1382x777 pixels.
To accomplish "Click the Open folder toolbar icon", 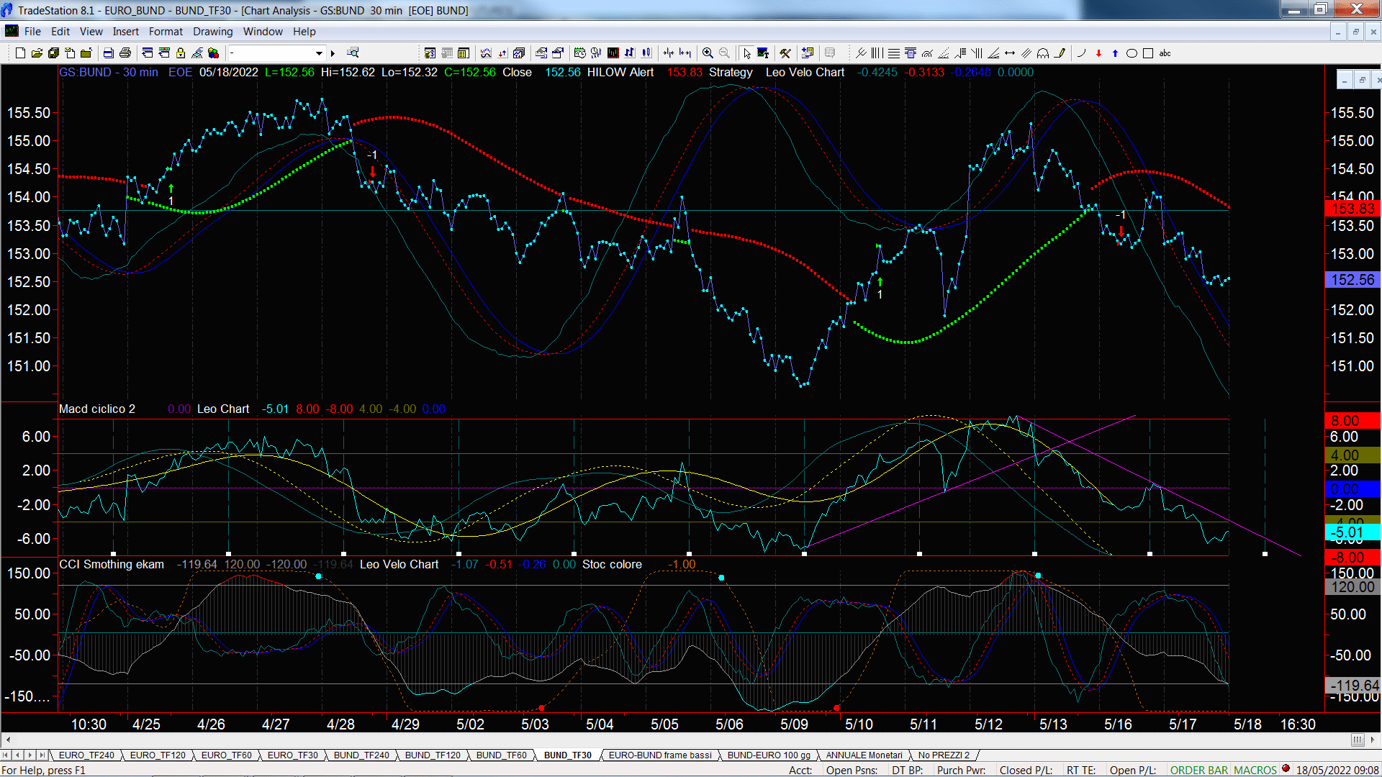I will click(x=37, y=53).
